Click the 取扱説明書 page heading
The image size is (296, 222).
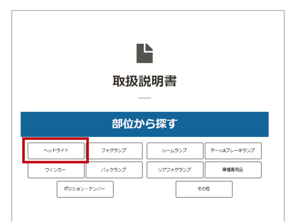[144, 81]
